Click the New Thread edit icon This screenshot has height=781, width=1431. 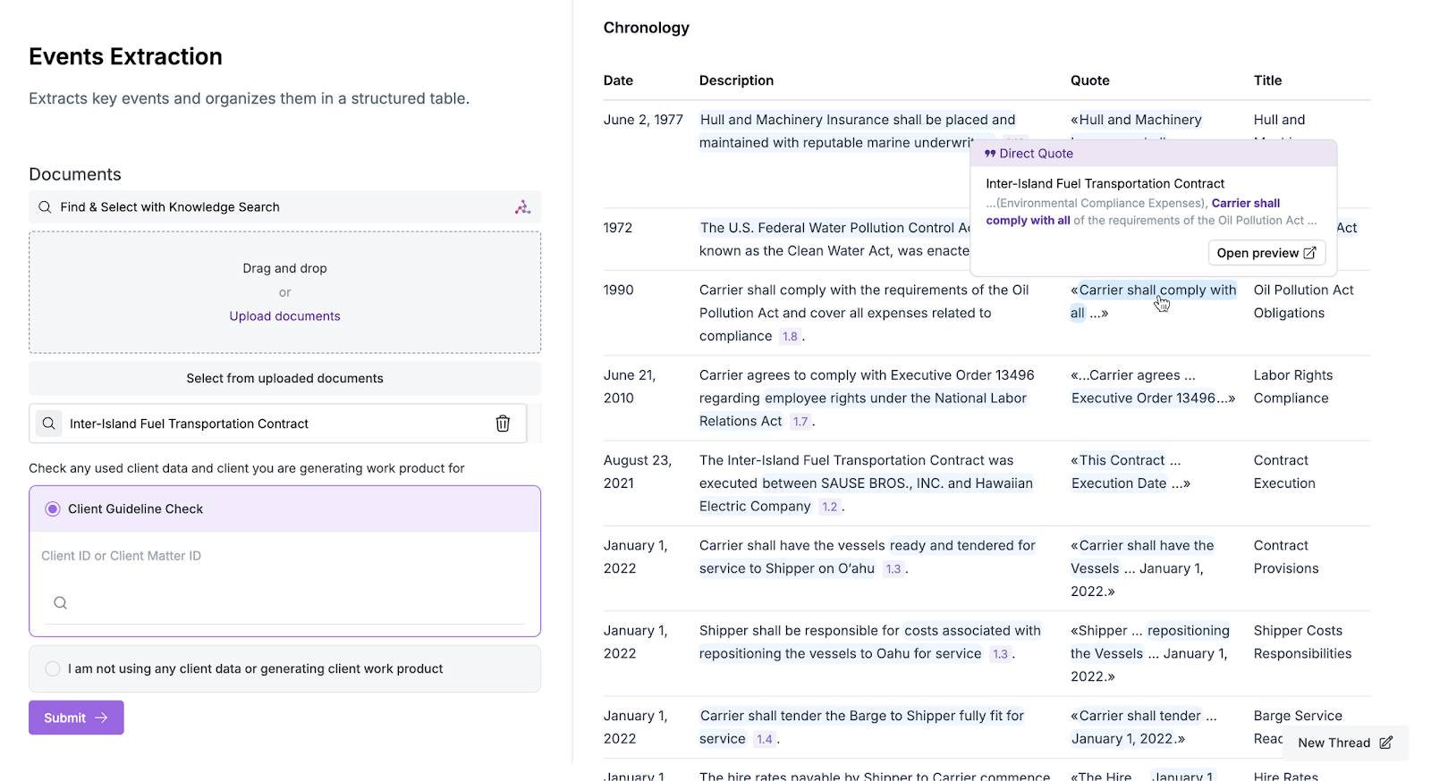tap(1385, 743)
